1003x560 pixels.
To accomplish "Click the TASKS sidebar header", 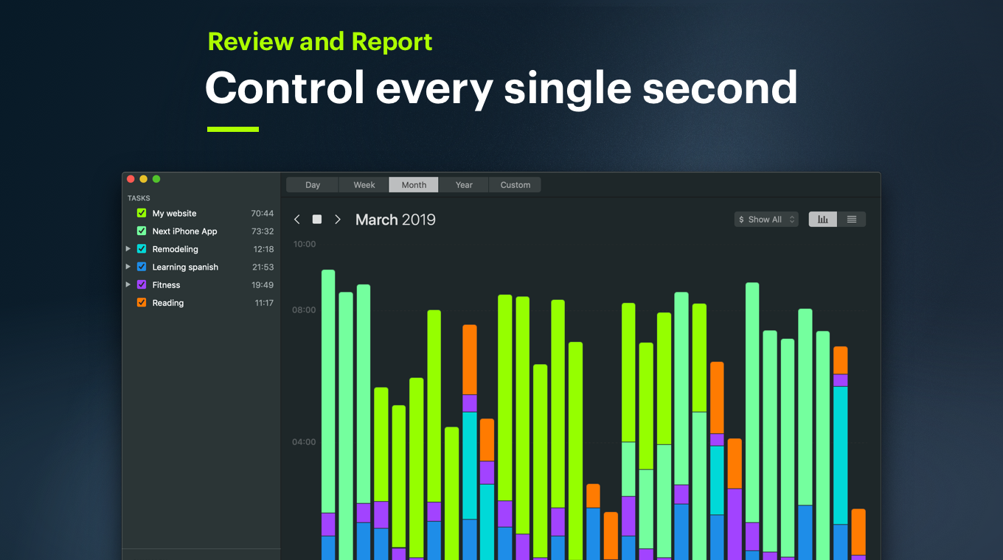I will pos(139,198).
